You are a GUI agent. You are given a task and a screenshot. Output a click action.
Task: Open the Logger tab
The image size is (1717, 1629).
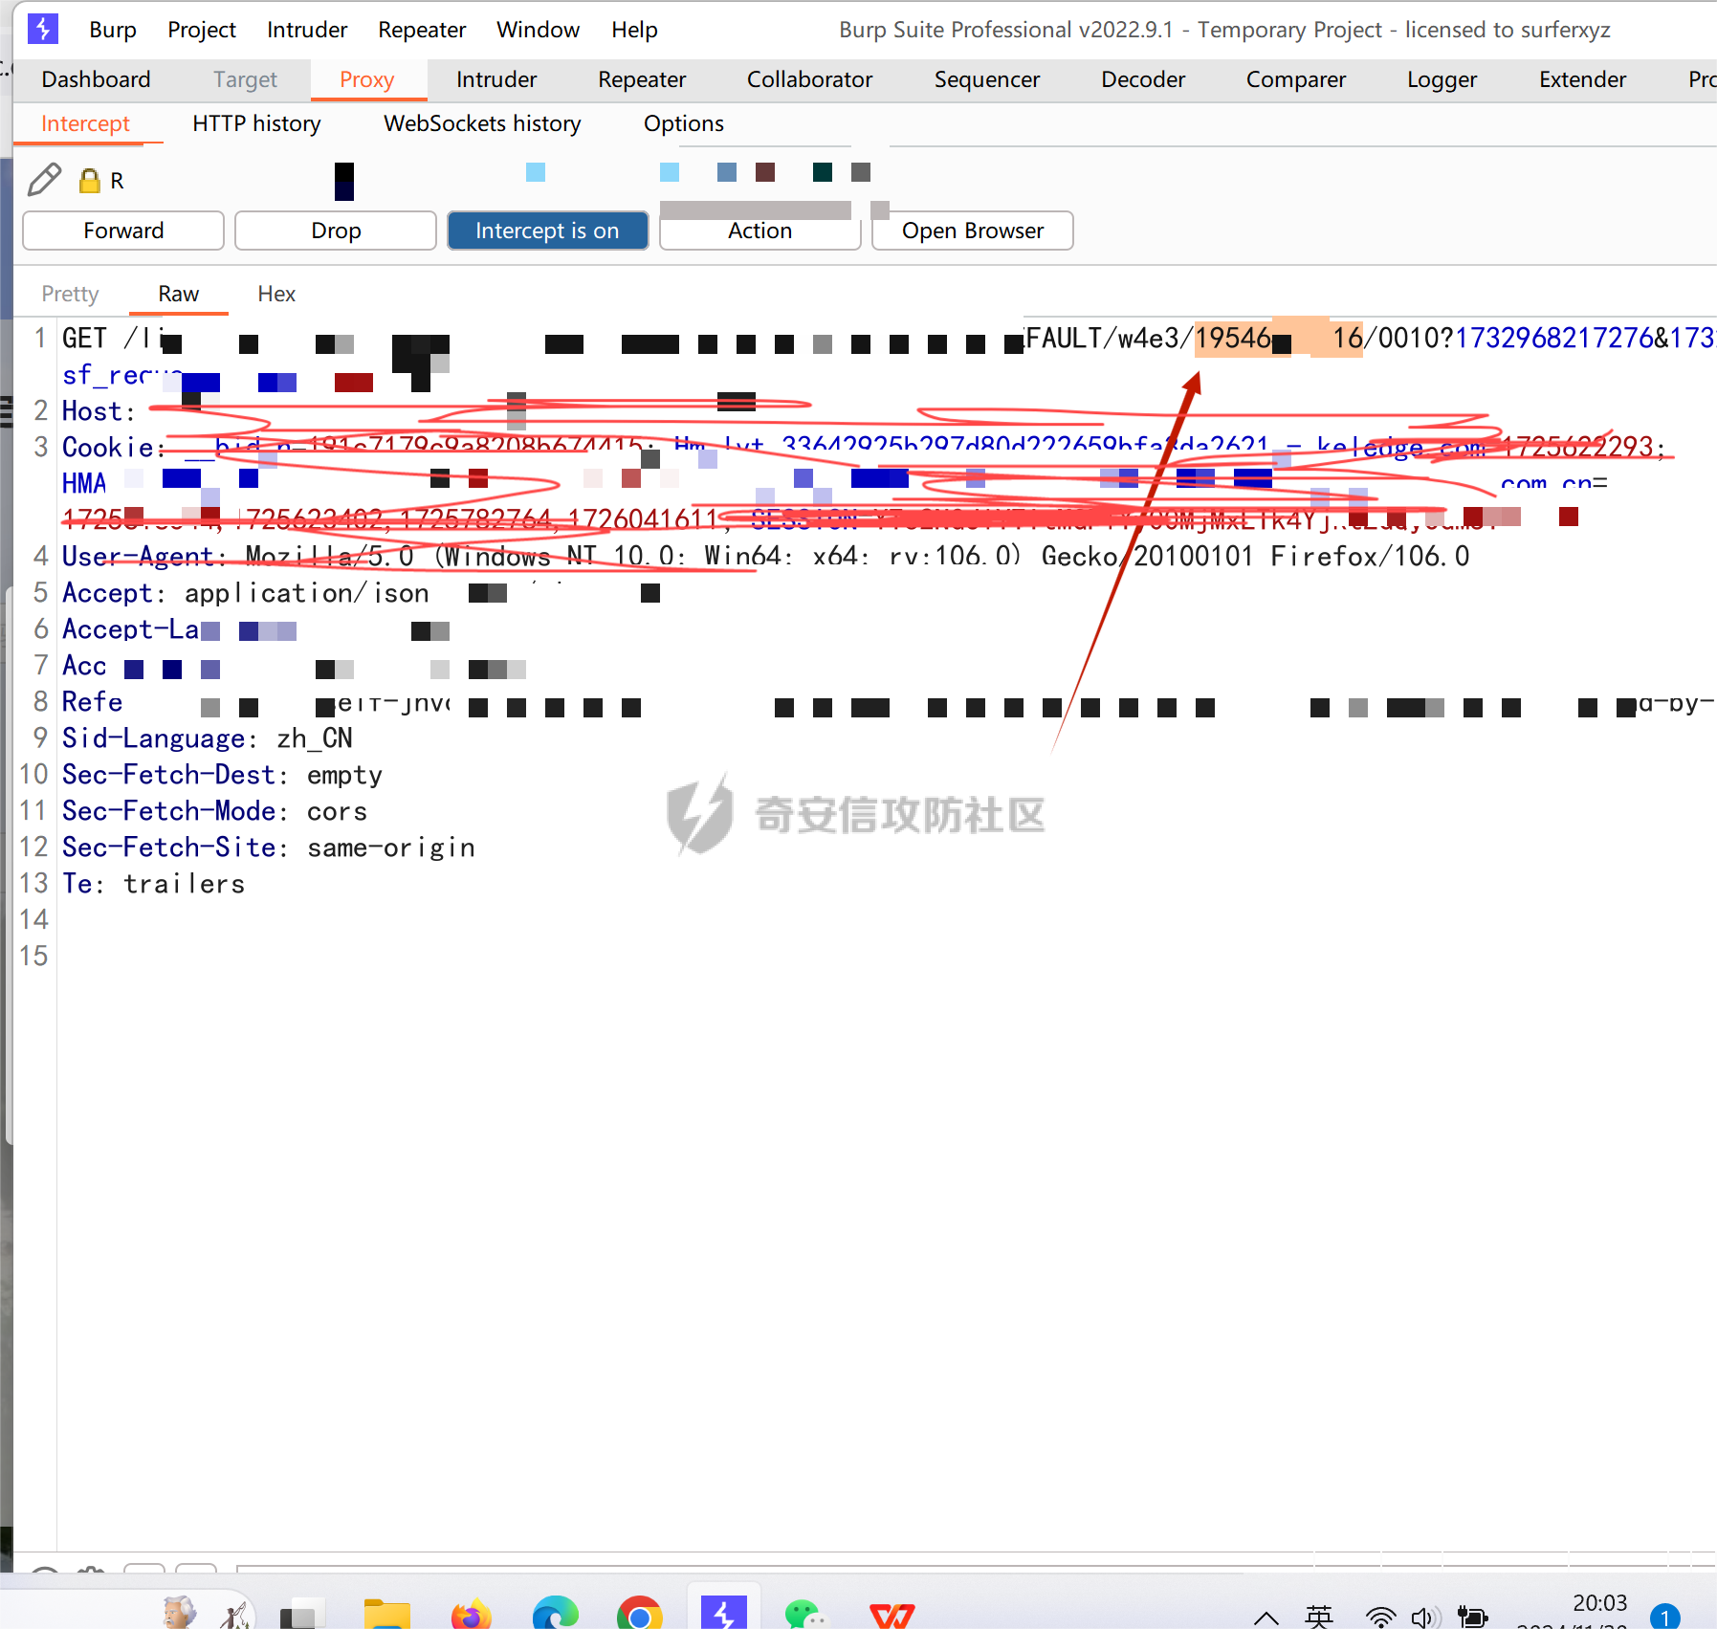[x=1442, y=79]
